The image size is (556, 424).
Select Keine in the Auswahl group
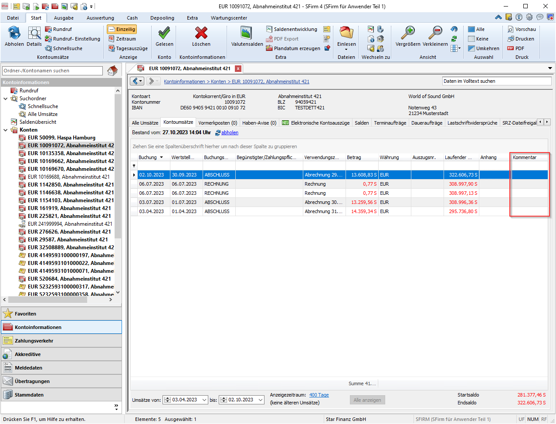pos(478,39)
